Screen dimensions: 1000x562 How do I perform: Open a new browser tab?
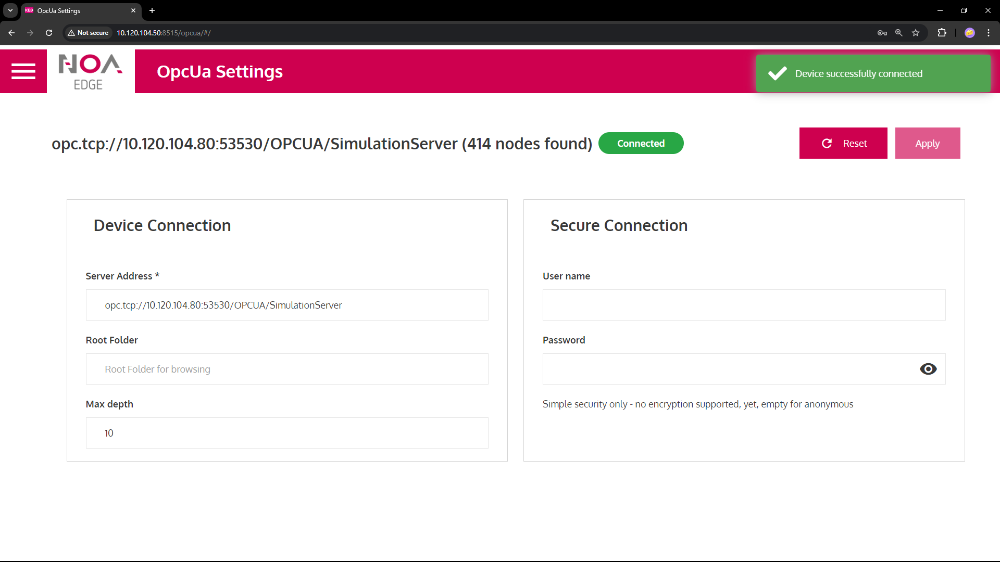[152, 10]
